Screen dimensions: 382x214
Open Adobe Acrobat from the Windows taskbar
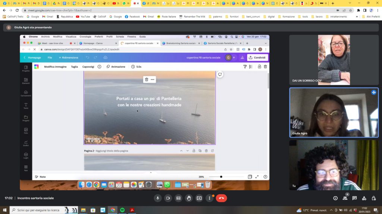tap(132, 210)
